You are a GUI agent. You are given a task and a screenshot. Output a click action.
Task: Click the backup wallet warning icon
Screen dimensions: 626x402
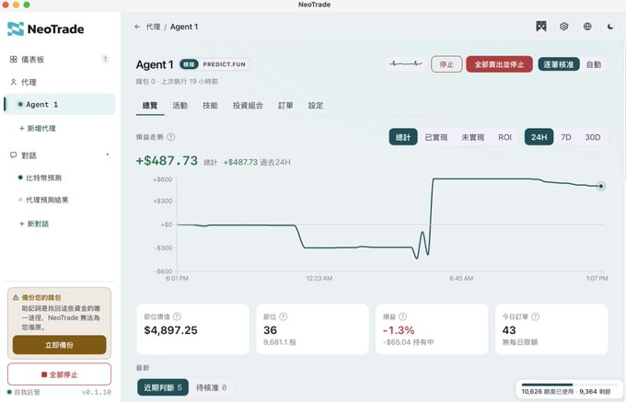[x=16, y=297]
